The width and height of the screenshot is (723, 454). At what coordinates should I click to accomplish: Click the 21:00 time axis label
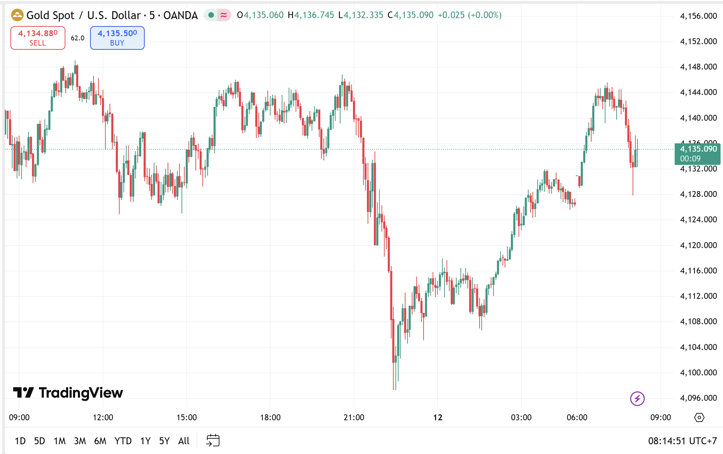(354, 417)
